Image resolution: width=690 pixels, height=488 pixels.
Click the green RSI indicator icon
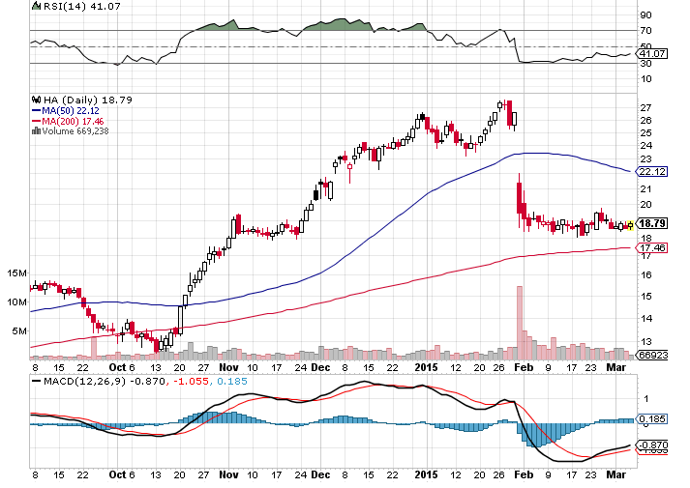click(x=36, y=6)
